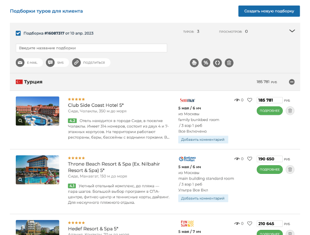Open views eye for Club Side Coast
Screen dimensions: 310x235
[x=237, y=100]
